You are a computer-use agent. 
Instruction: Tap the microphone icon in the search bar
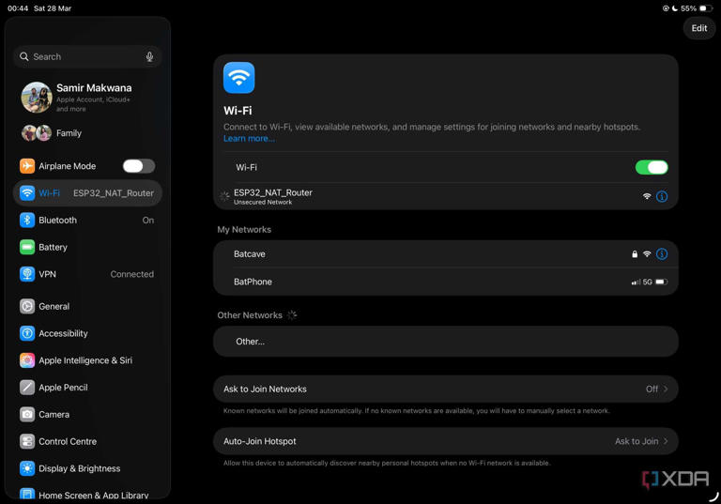pyautogui.click(x=149, y=56)
